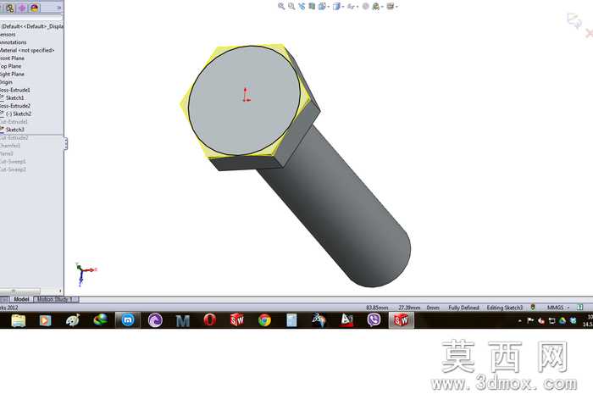The width and height of the screenshot is (593, 394).
Task: Select the Previous View icon
Action: point(302,6)
